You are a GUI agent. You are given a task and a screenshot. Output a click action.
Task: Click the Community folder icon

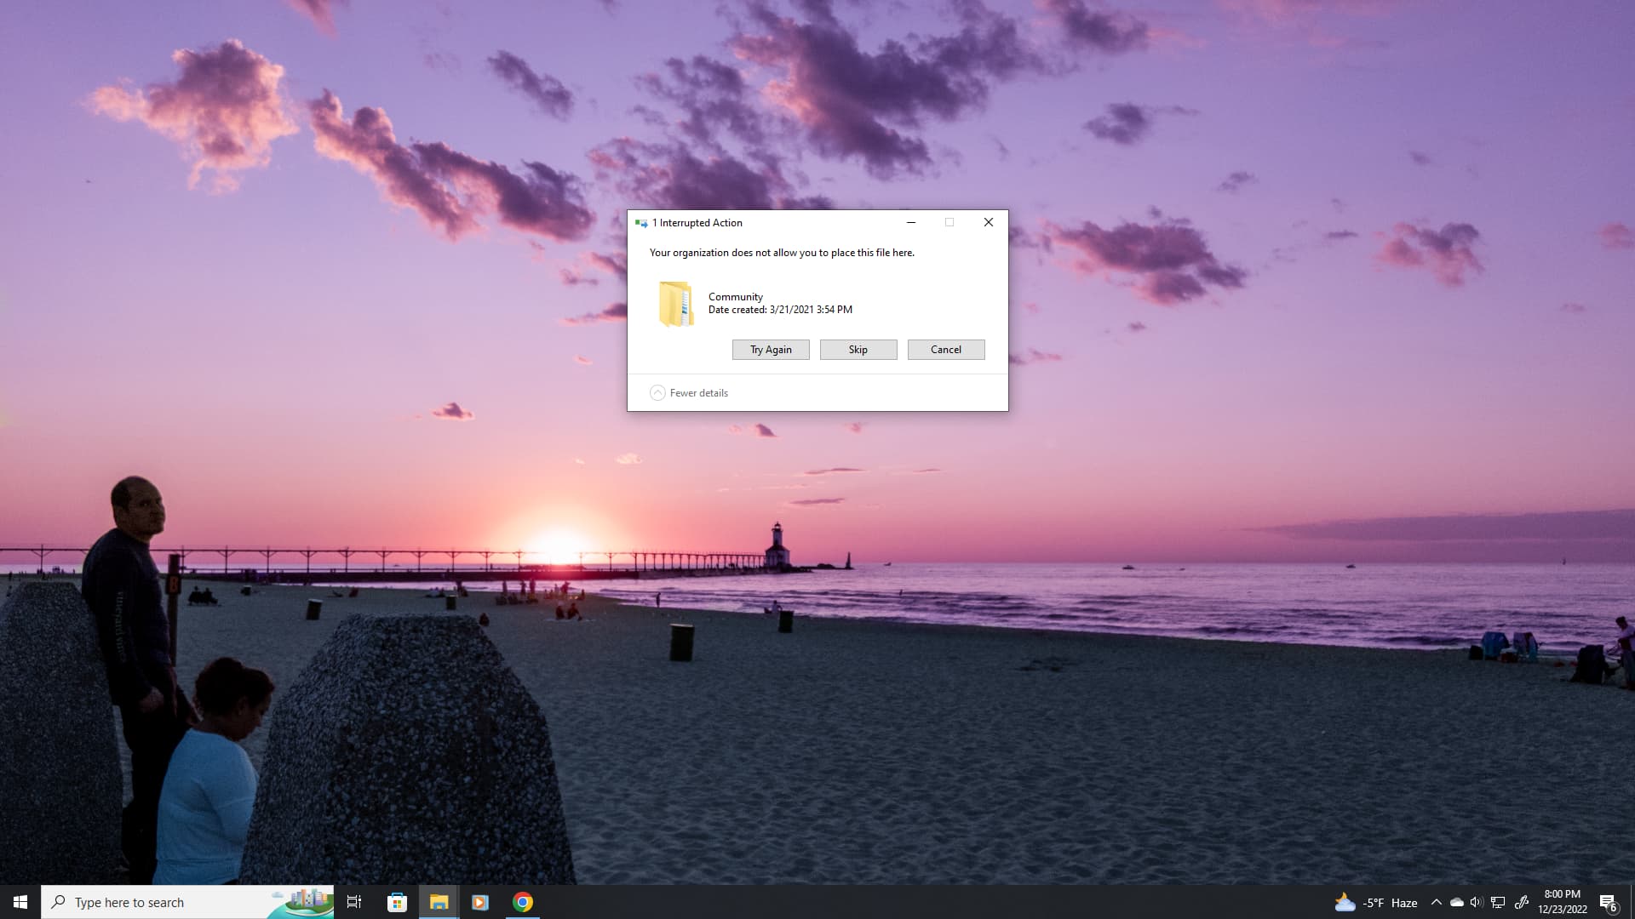pyautogui.click(x=676, y=304)
